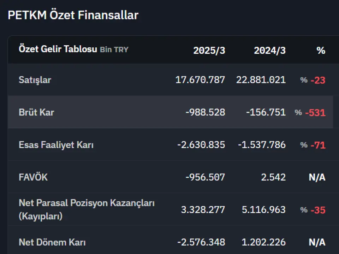Select the Net Dönem Karı row label

(52, 242)
